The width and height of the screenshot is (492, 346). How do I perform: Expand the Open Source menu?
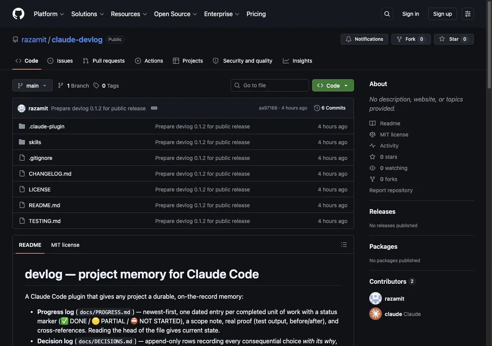175,14
